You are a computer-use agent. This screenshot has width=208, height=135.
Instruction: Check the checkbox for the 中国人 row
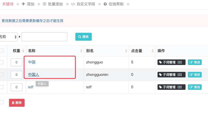tap(2, 75)
